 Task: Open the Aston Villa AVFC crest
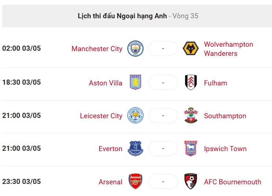pos(135,82)
